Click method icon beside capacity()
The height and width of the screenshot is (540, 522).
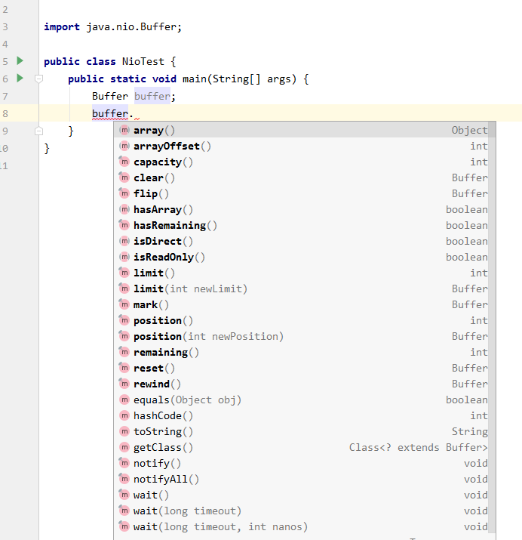click(124, 162)
